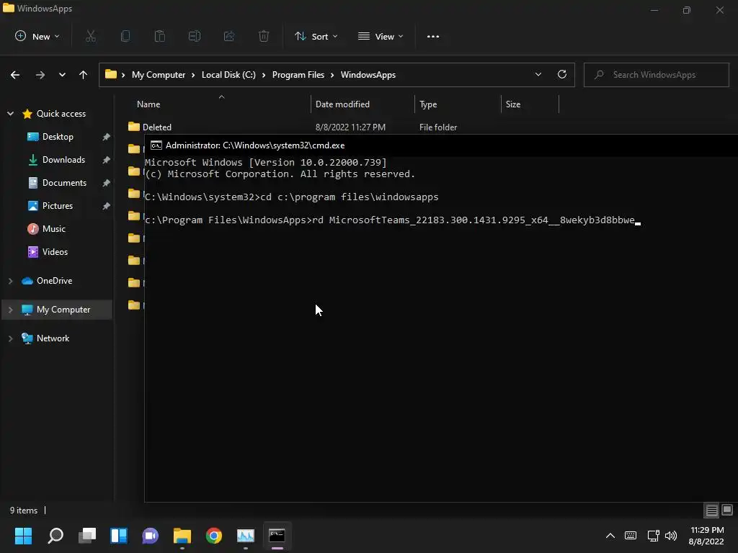Click the rd MicrosoftTeams command line text
This screenshot has height=553, width=738.
click(473, 220)
